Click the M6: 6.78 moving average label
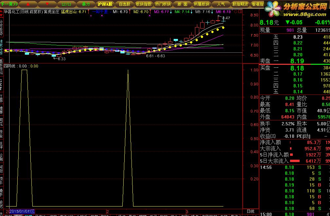The height and width of the screenshot is (216, 330). 223,12
